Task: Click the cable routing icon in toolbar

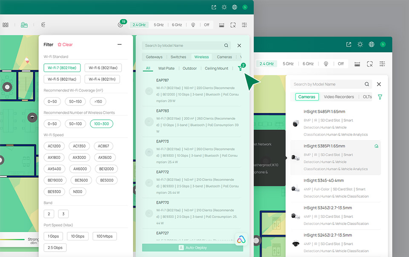Action: click(43, 25)
